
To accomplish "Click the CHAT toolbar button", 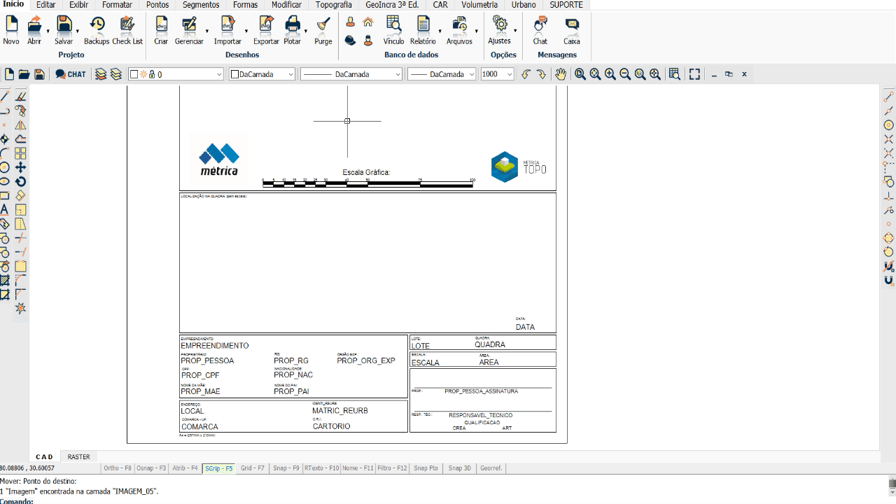I will click(71, 74).
